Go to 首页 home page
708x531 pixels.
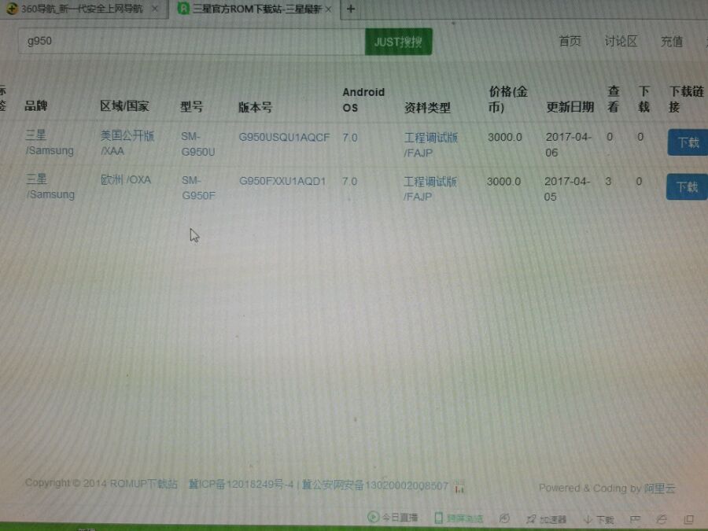(x=570, y=42)
